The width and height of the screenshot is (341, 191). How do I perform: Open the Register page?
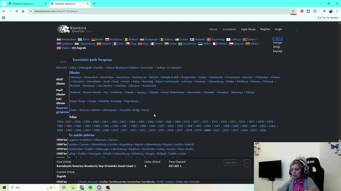click(x=265, y=29)
